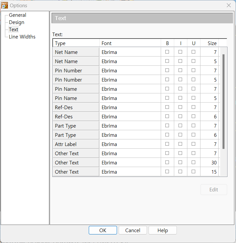
Task: Click the B column header
Action: 168,43
